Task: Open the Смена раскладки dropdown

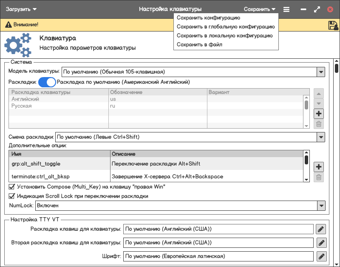Action: pos(320,137)
